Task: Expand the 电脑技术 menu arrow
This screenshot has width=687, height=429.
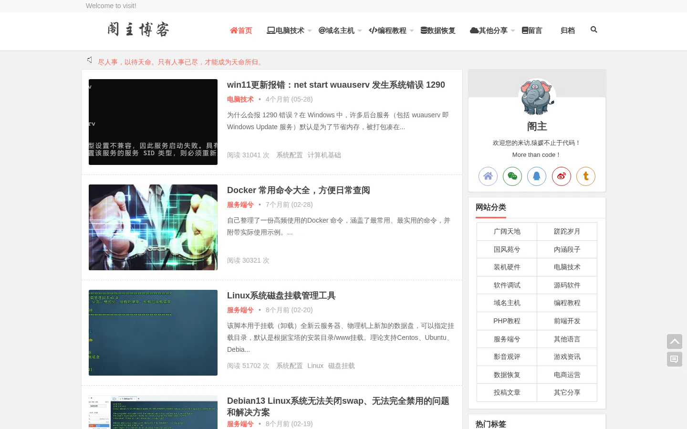Action: 310,31
